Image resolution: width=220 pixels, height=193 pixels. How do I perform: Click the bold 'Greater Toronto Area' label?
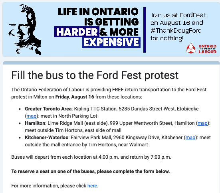(x=48, y=109)
